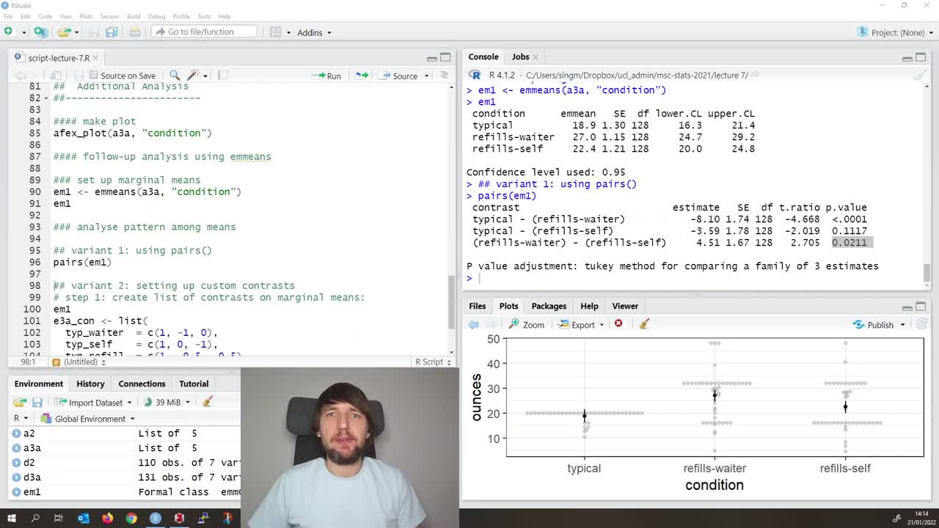Open a file via the Open File toolbar icon
The height and width of the screenshot is (528, 939).
click(62, 32)
